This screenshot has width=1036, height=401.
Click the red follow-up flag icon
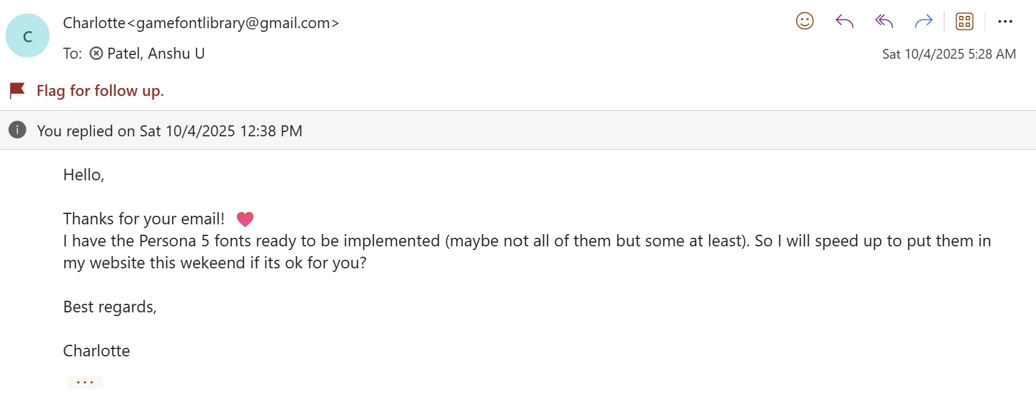[17, 90]
